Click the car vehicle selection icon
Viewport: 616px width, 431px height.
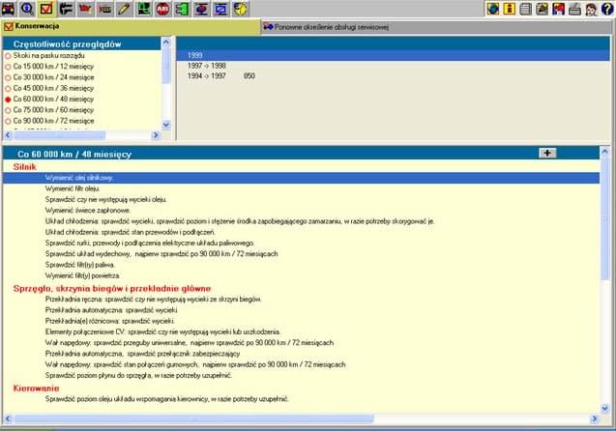pyautogui.click(x=9, y=9)
